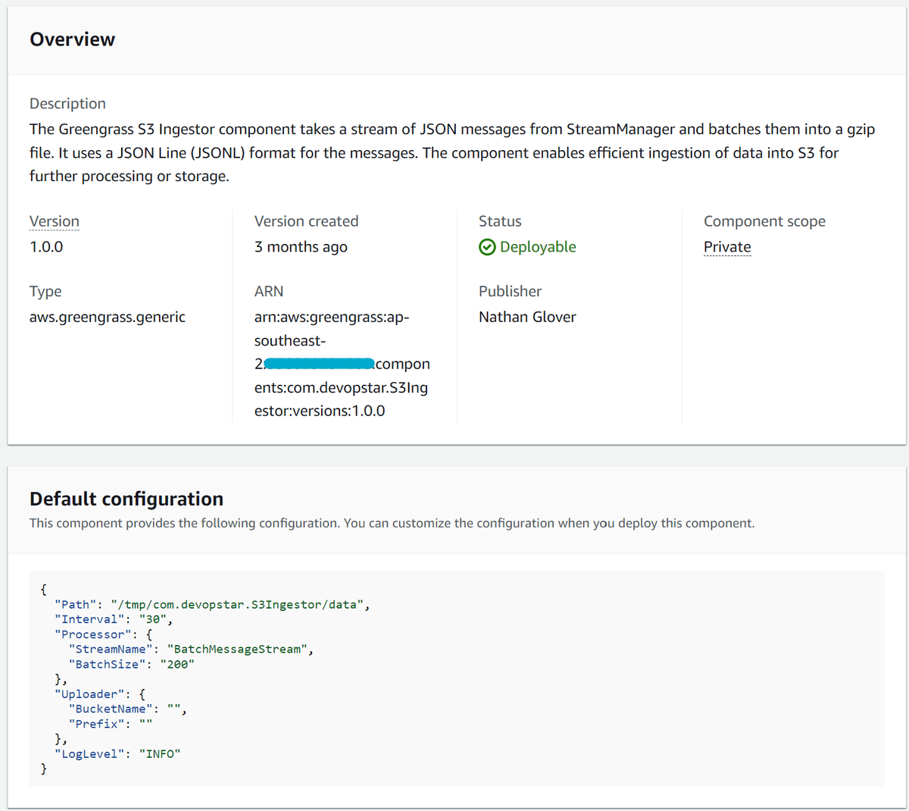Click the version created value 3 months ago
Screen dimensions: 909x811
301,246
